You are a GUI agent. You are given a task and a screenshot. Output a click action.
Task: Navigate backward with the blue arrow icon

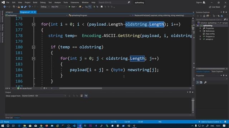click(5, 7)
